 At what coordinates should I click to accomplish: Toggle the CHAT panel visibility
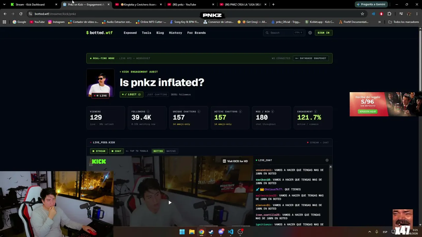[116, 151]
